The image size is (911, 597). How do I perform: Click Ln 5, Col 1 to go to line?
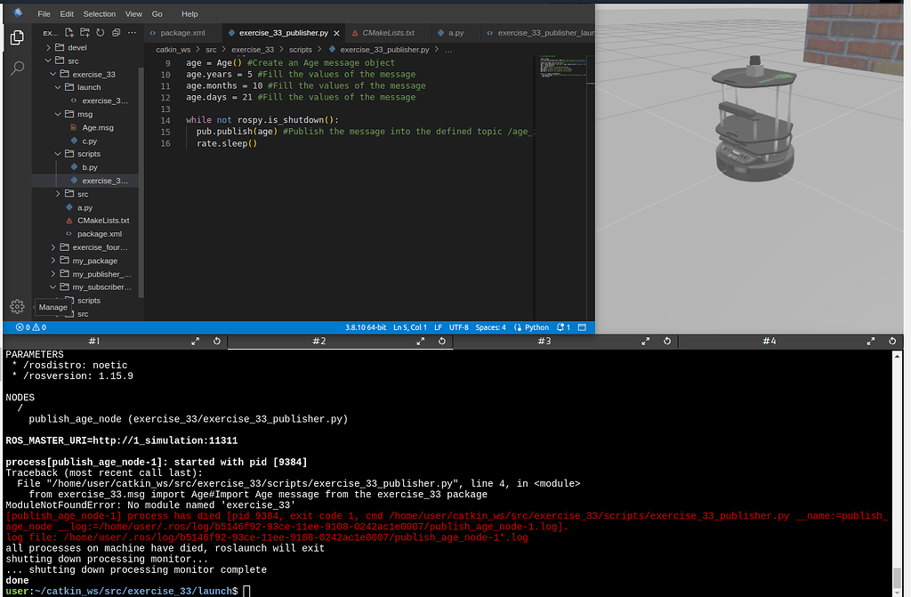(x=410, y=327)
